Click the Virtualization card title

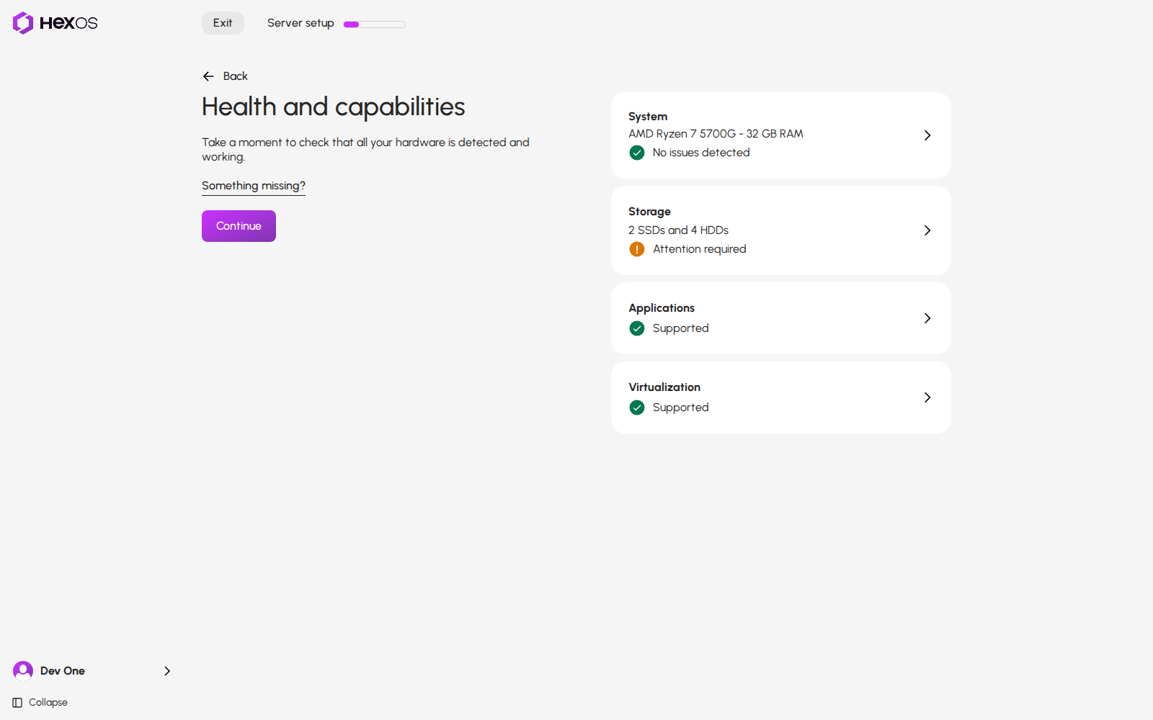click(664, 387)
